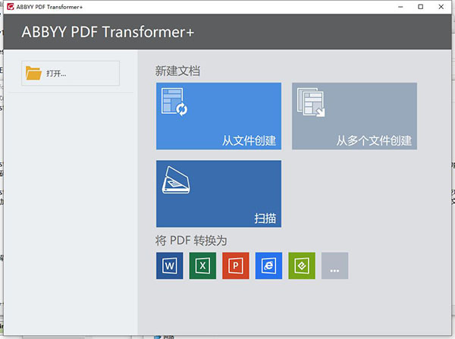Click the scanner icon in the 扫描 tile

tap(176, 180)
